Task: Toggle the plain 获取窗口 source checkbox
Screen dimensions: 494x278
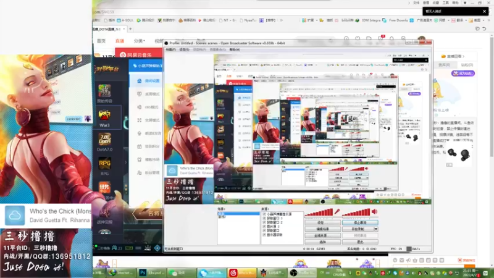Action: (264, 230)
